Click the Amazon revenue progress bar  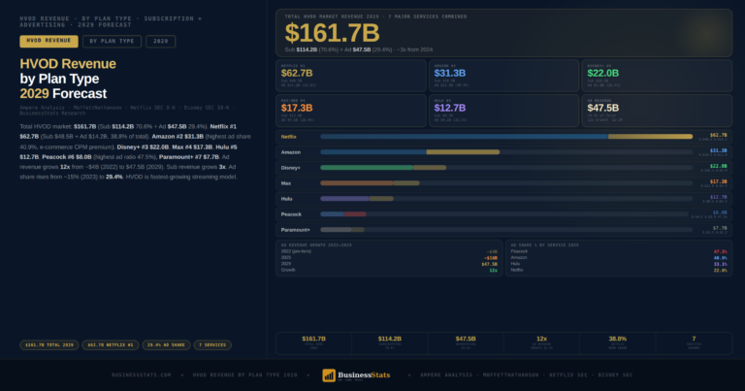pyautogui.click(x=506, y=152)
